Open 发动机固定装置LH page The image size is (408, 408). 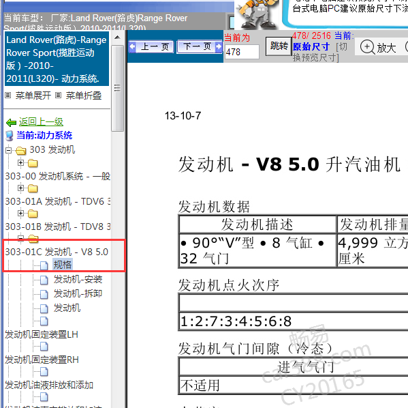42,334
